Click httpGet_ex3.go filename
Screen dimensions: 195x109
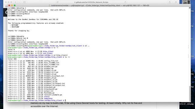(51, 67)
